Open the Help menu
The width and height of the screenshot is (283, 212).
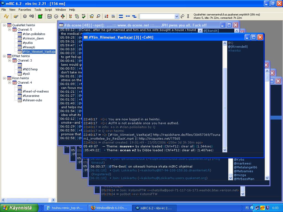point(72,10)
